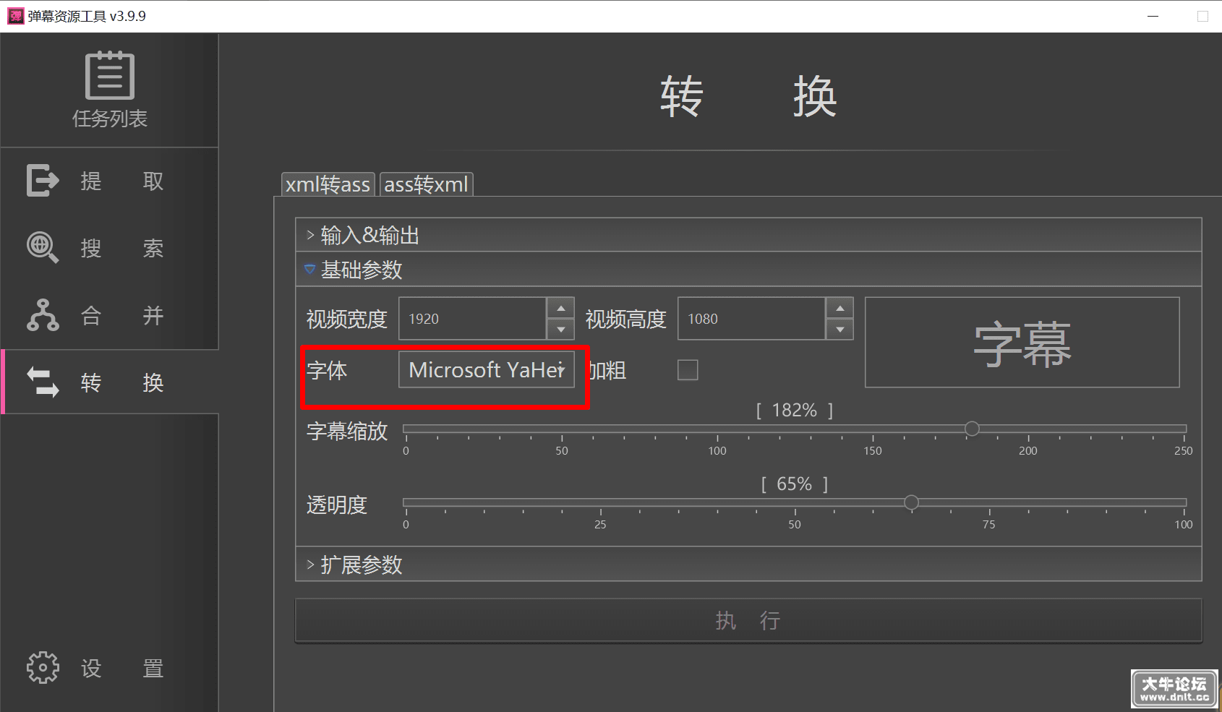Open the font (字体) dropdown
The height and width of the screenshot is (712, 1222).
tap(487, 370)
